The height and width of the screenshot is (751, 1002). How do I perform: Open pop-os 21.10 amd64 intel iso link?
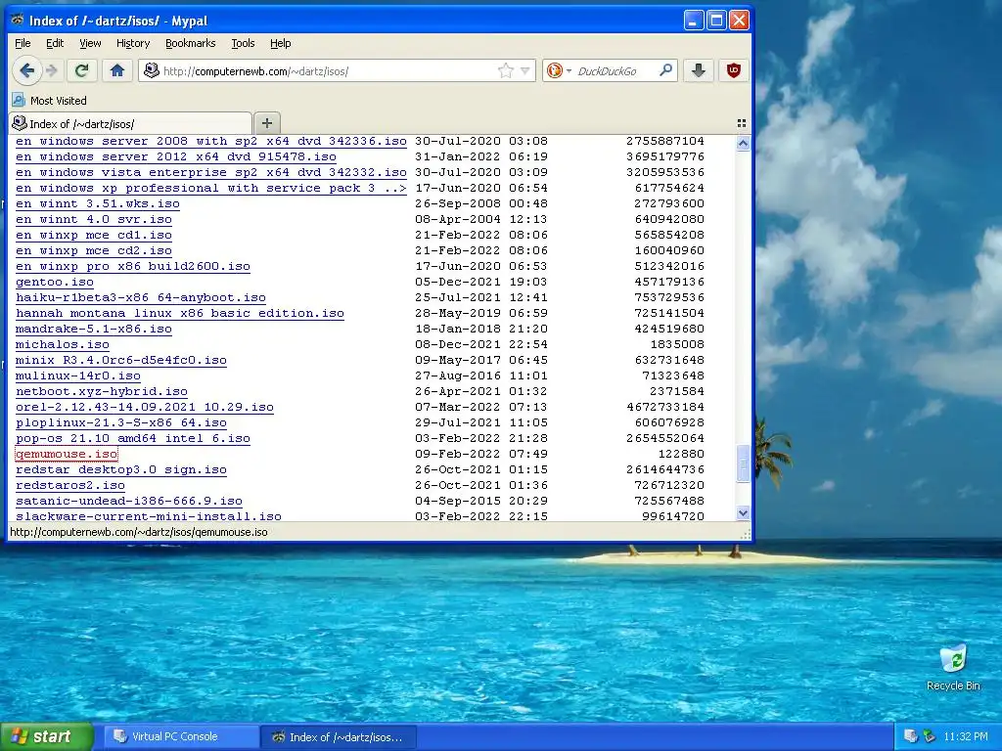(x=133, y=438)
